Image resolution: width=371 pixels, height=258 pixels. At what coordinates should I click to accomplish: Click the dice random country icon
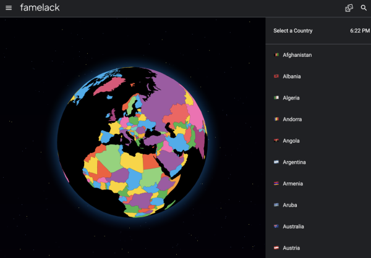click(x=349, y=8)
